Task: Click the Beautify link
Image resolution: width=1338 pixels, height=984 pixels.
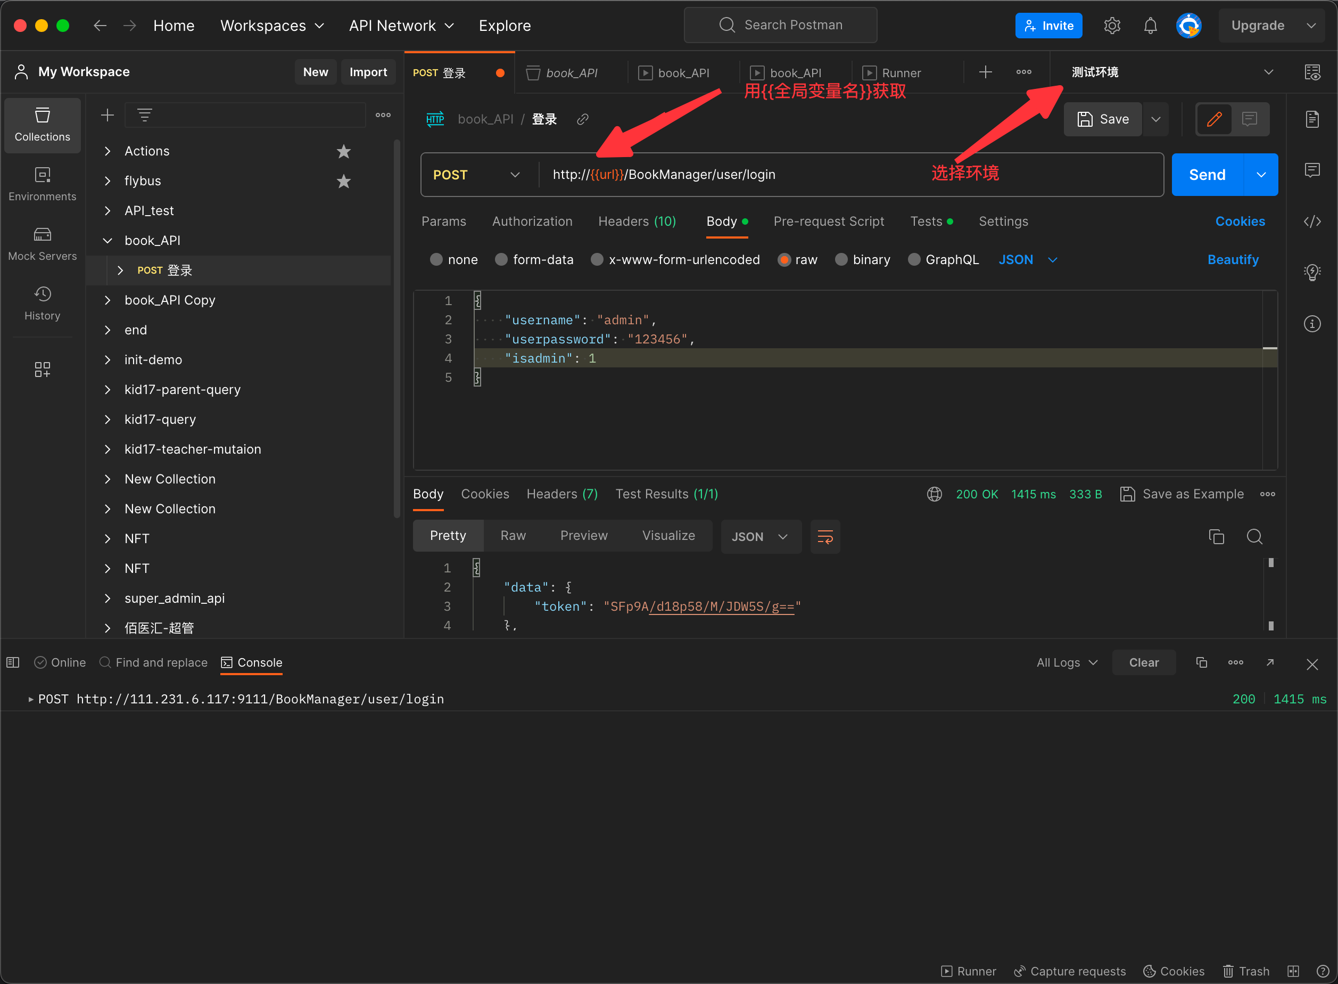Action: [x=1233, y=260]
